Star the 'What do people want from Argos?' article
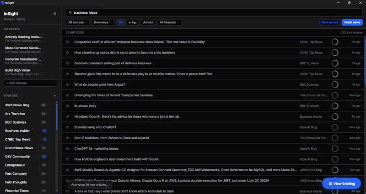The image size is (366, 194). (x=67, y=84)
